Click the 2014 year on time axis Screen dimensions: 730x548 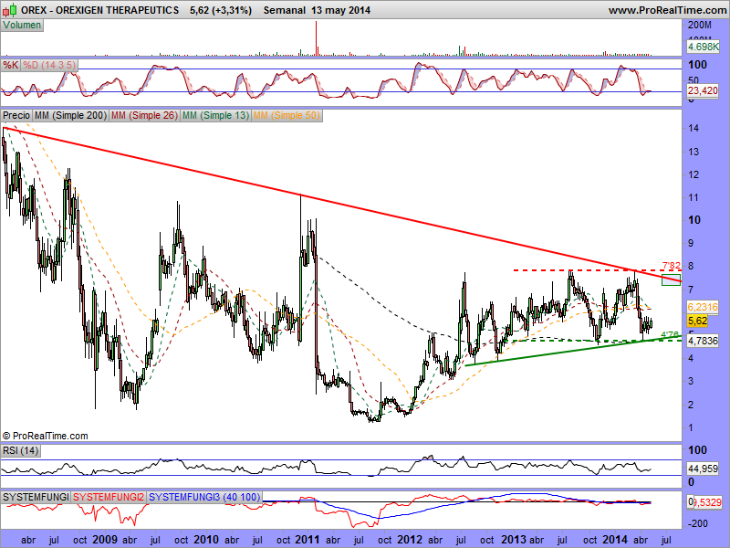click(615, 540)
